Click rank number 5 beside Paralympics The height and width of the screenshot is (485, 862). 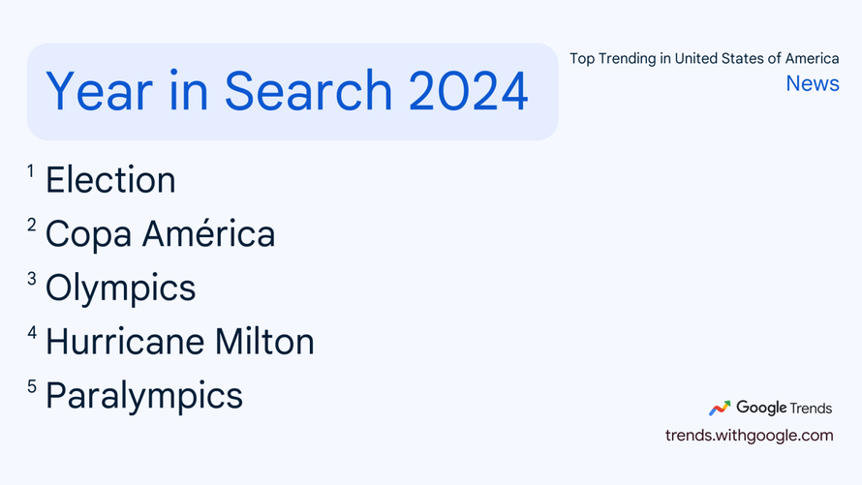(31, 387)
